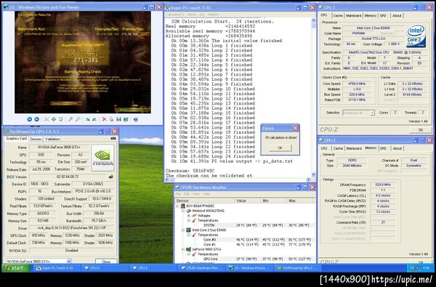Collapse Temperatures under Winbond W83627DHG
The height and width of the screenshot is (287, 436).
[188, 220]
